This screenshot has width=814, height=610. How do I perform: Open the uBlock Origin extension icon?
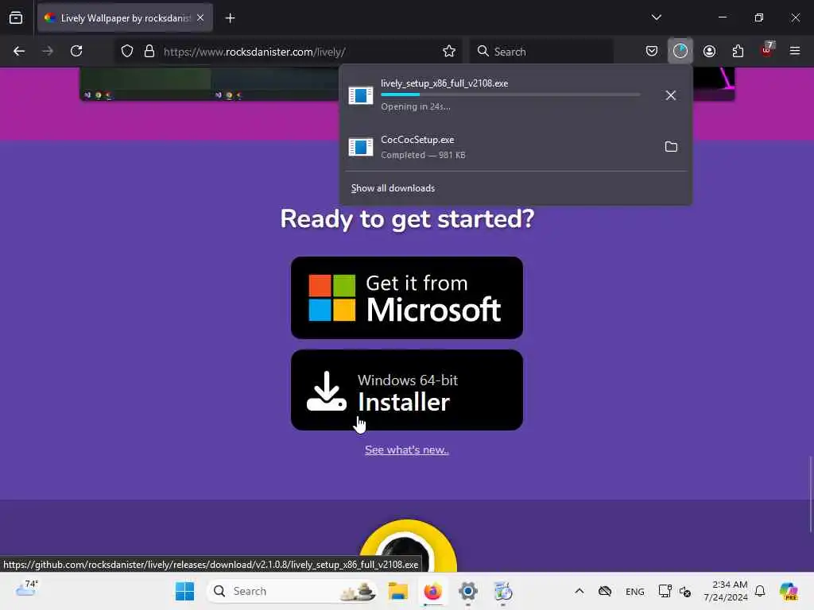(767, 50)
